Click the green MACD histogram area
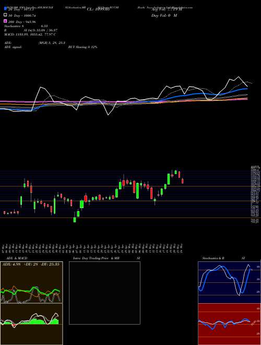Screen dimensions: 261x345 coord(31,321)
